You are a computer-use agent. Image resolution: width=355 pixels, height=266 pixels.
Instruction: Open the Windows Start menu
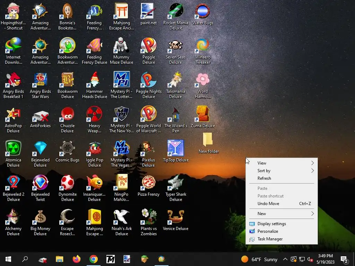[8, 259]
